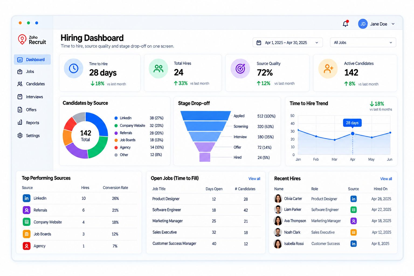Click the LinkedIn legend color dot

116,118
